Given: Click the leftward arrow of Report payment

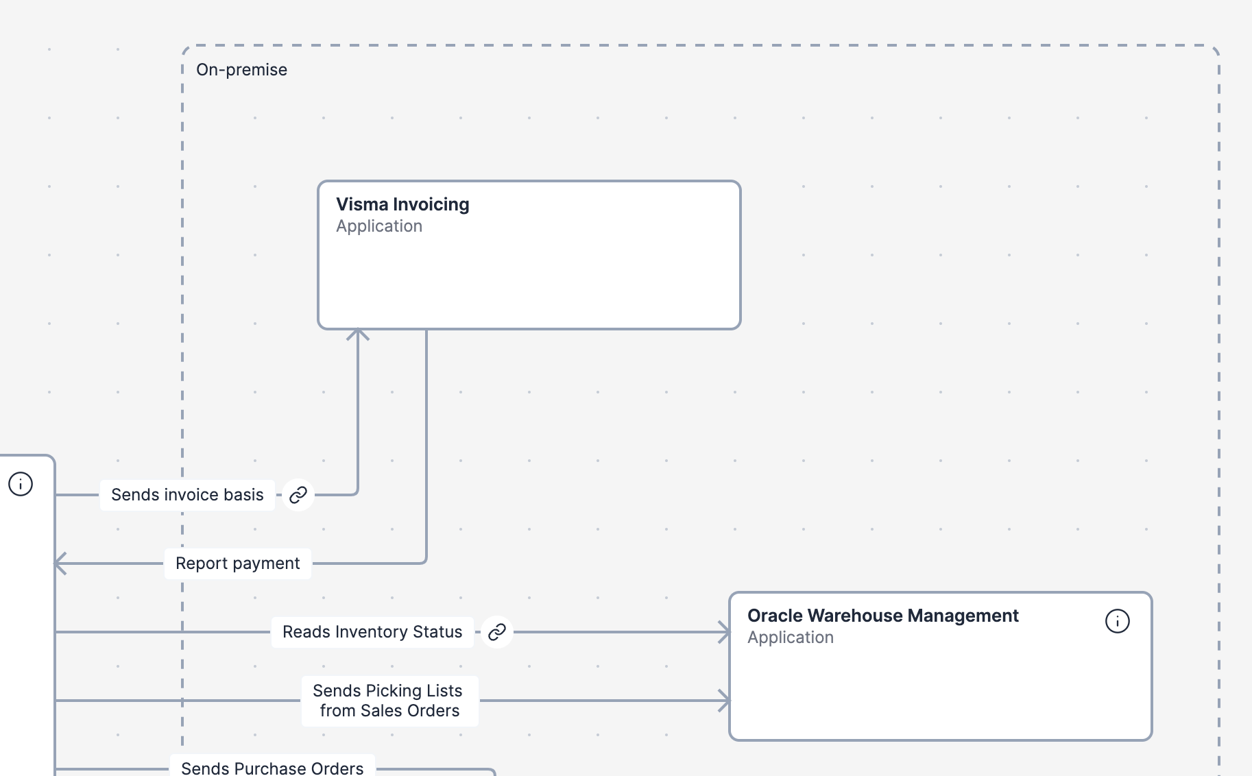Looking at the screenshot, I should point(62,564).
